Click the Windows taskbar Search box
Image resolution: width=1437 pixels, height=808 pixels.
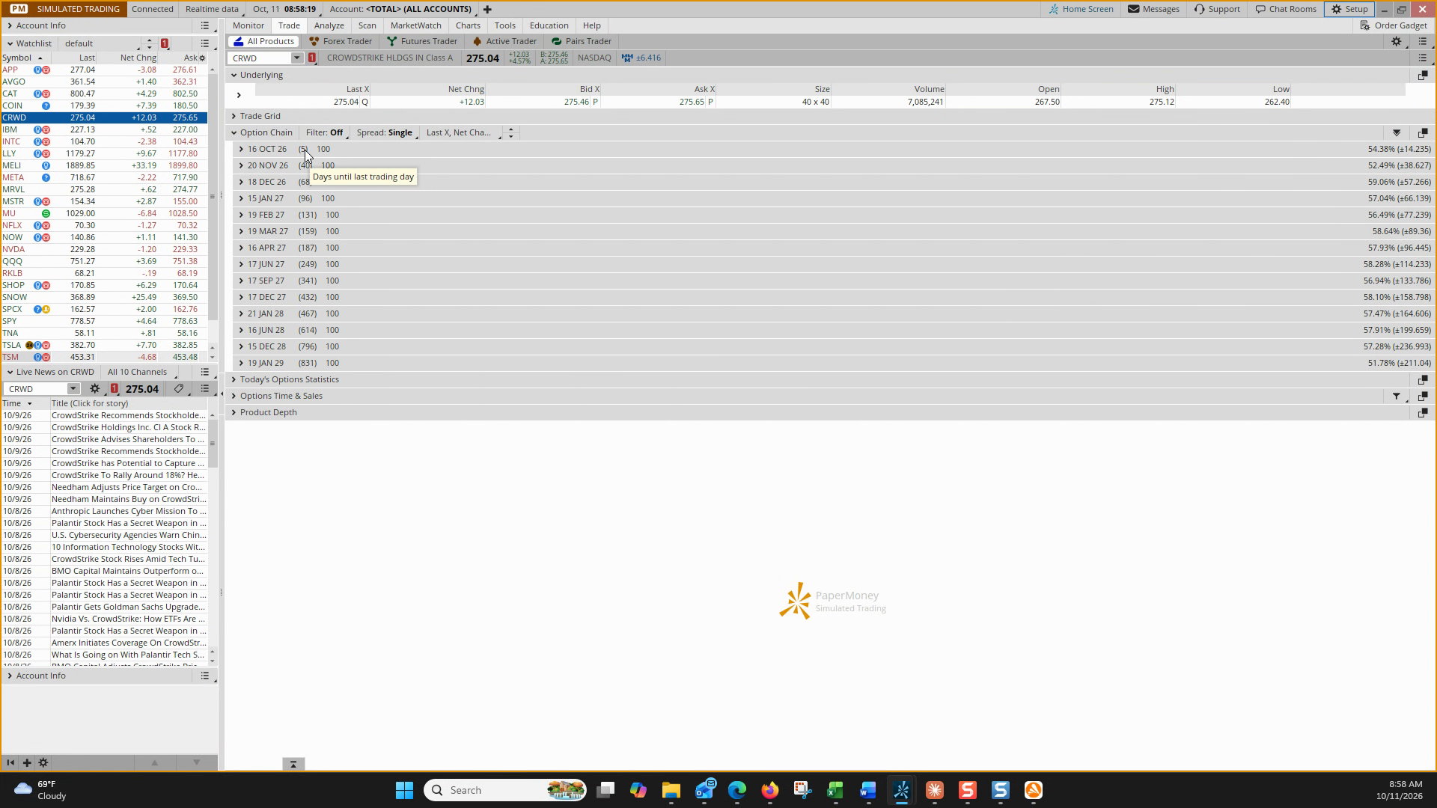point(505,790)
